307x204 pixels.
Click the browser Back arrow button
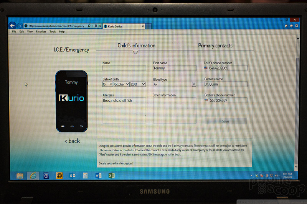(12, 26)
